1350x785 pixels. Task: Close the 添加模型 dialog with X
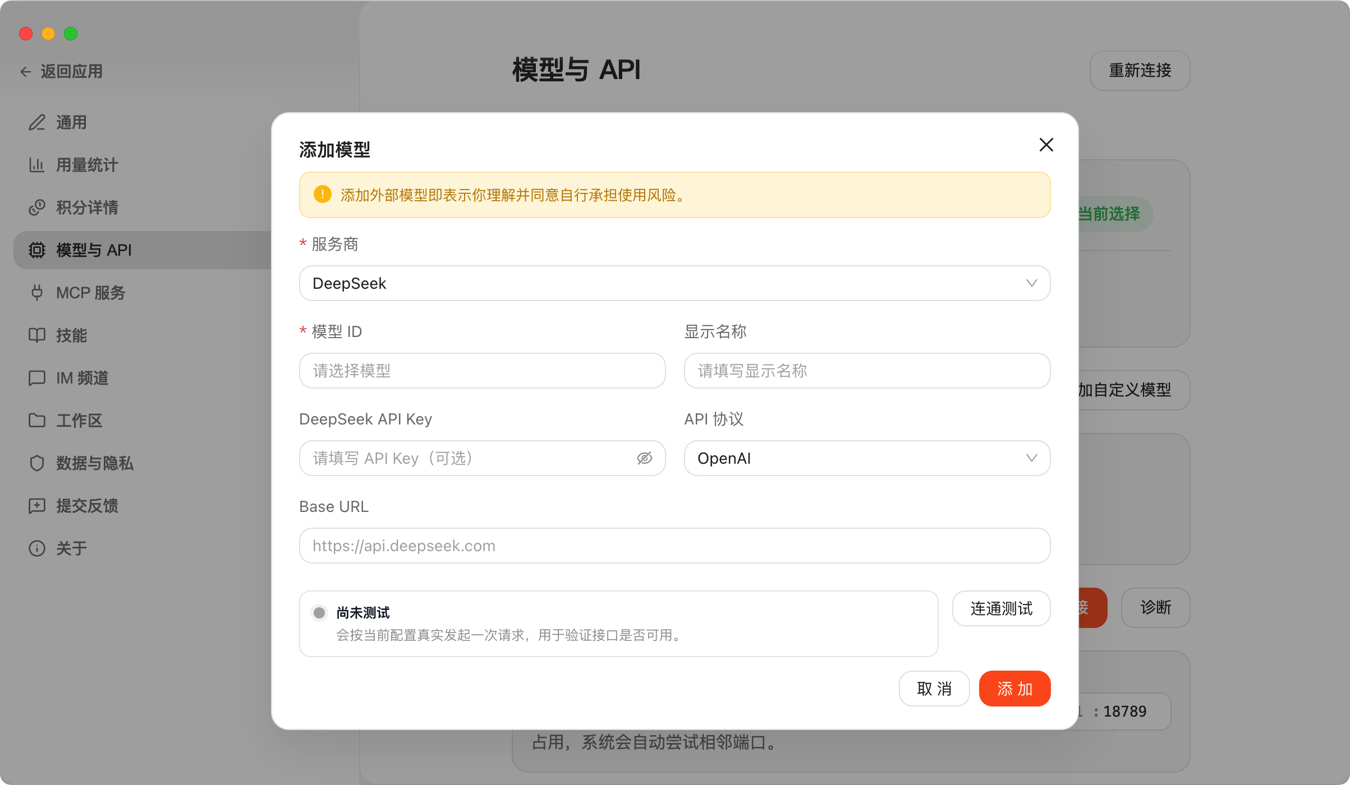1046,145
